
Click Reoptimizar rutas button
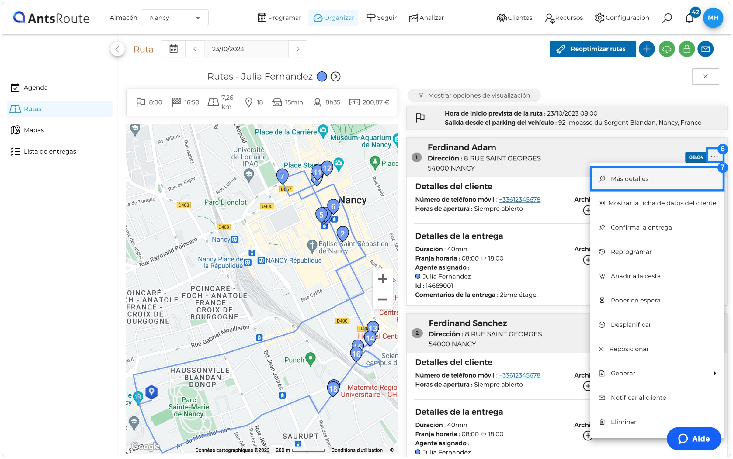click(592, 49)
